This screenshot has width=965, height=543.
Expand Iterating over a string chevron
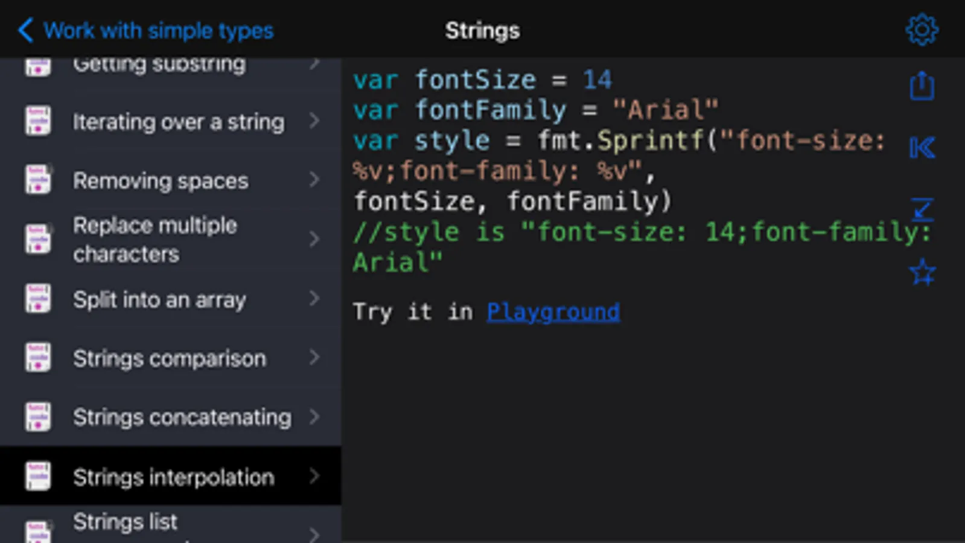[314, 121]
